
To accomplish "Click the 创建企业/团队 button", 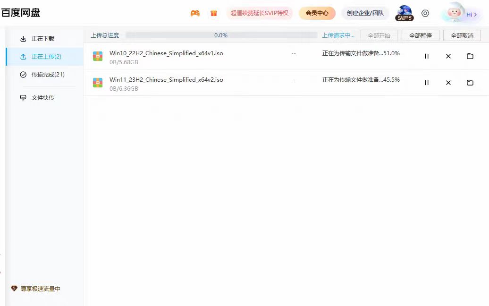I will (x=365, y=13).
